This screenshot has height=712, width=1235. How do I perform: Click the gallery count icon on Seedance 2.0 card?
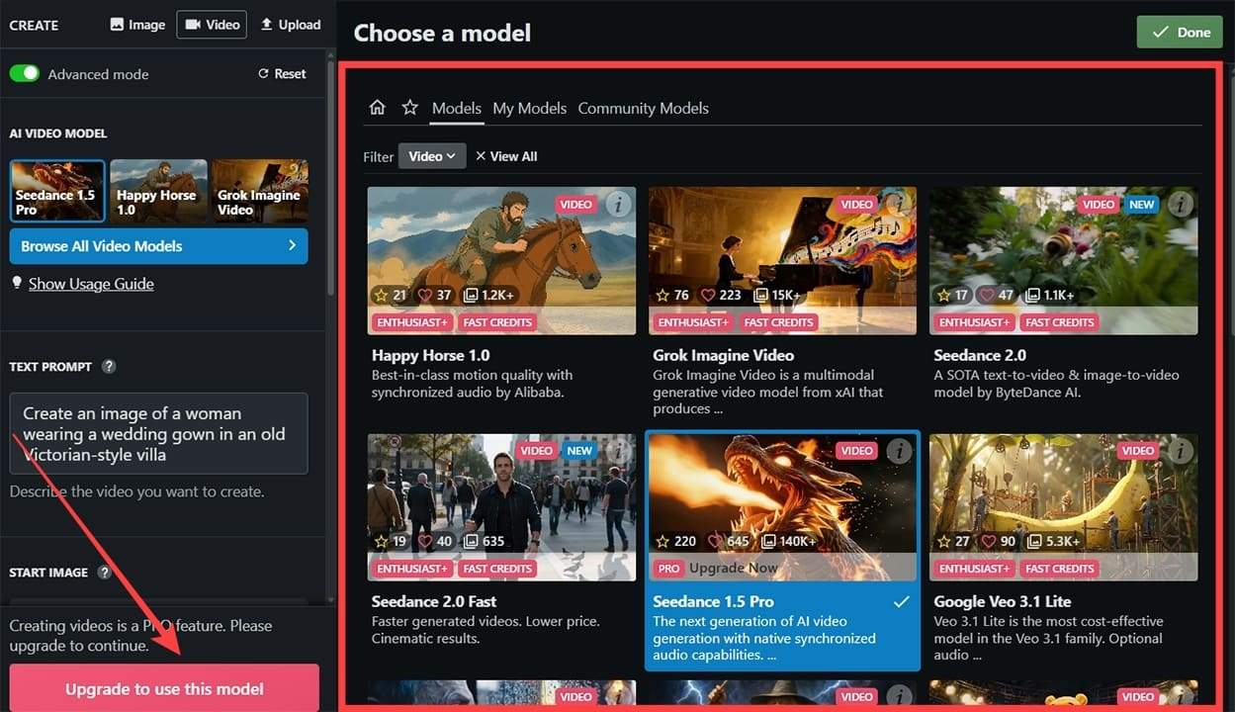(1031, 295)
